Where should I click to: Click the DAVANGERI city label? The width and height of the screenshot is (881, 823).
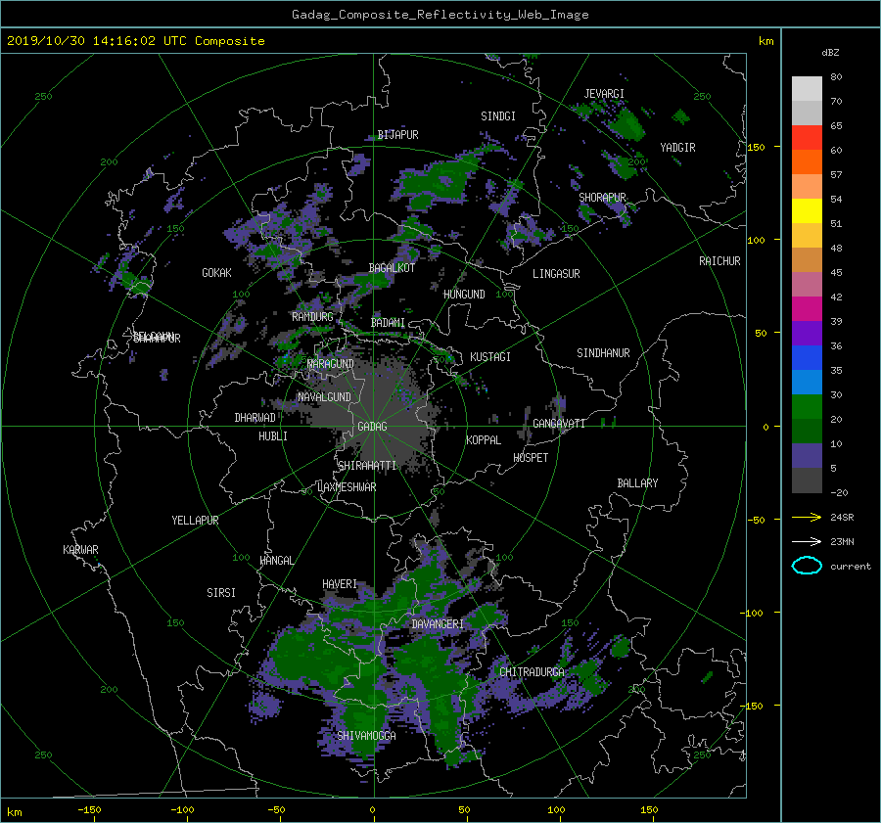tap(438, 624)
